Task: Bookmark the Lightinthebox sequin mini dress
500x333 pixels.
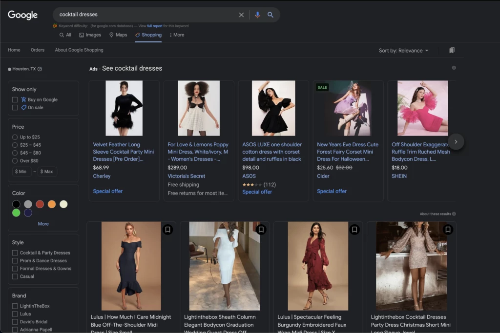Action: point(448,230)
